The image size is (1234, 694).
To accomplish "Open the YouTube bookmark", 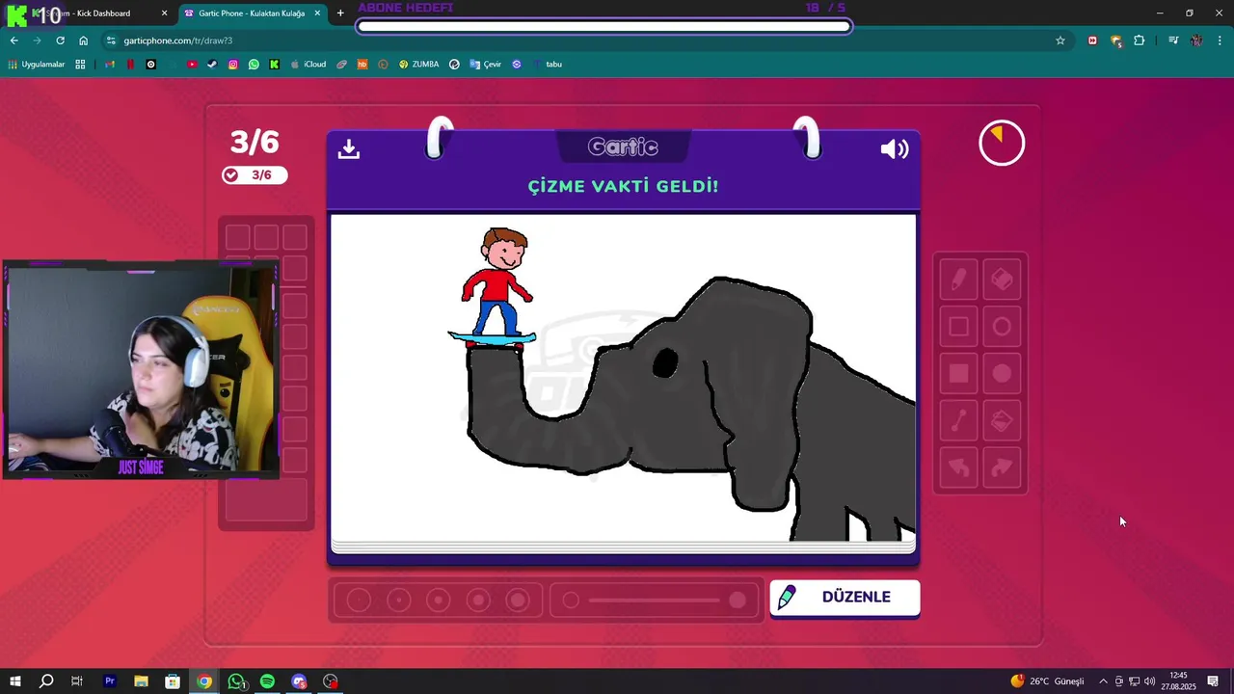I will click(x=192, y=65).
